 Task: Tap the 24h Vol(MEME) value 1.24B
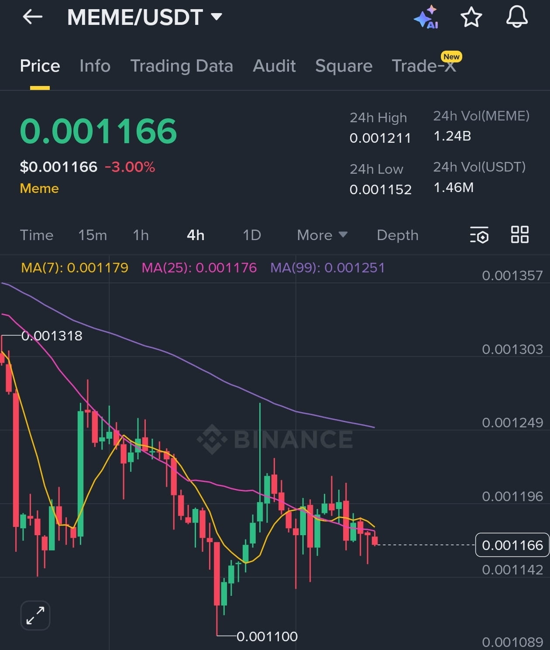click(x=452, y=136)
